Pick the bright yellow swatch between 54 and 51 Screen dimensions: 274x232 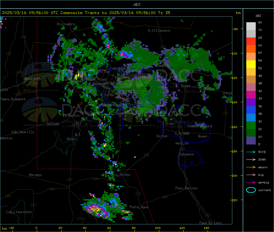tap(251, 64)
